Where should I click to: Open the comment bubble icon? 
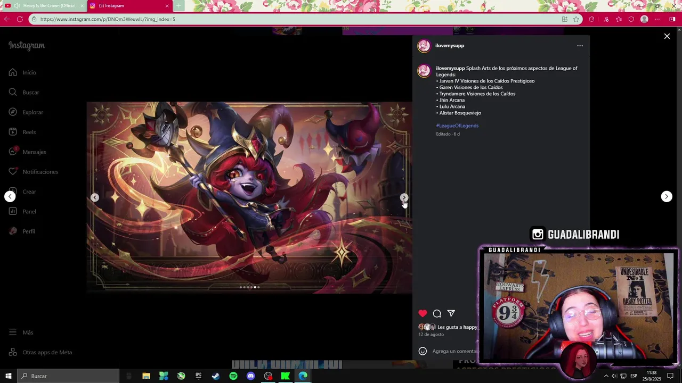(x=437, y=313)
